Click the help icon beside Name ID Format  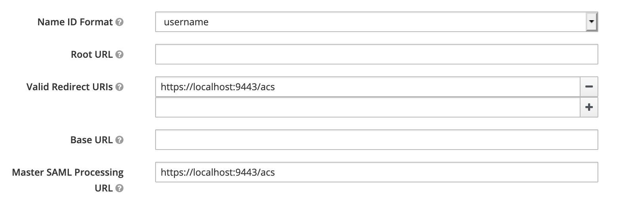pyautogui.click(x=120, y=22)
